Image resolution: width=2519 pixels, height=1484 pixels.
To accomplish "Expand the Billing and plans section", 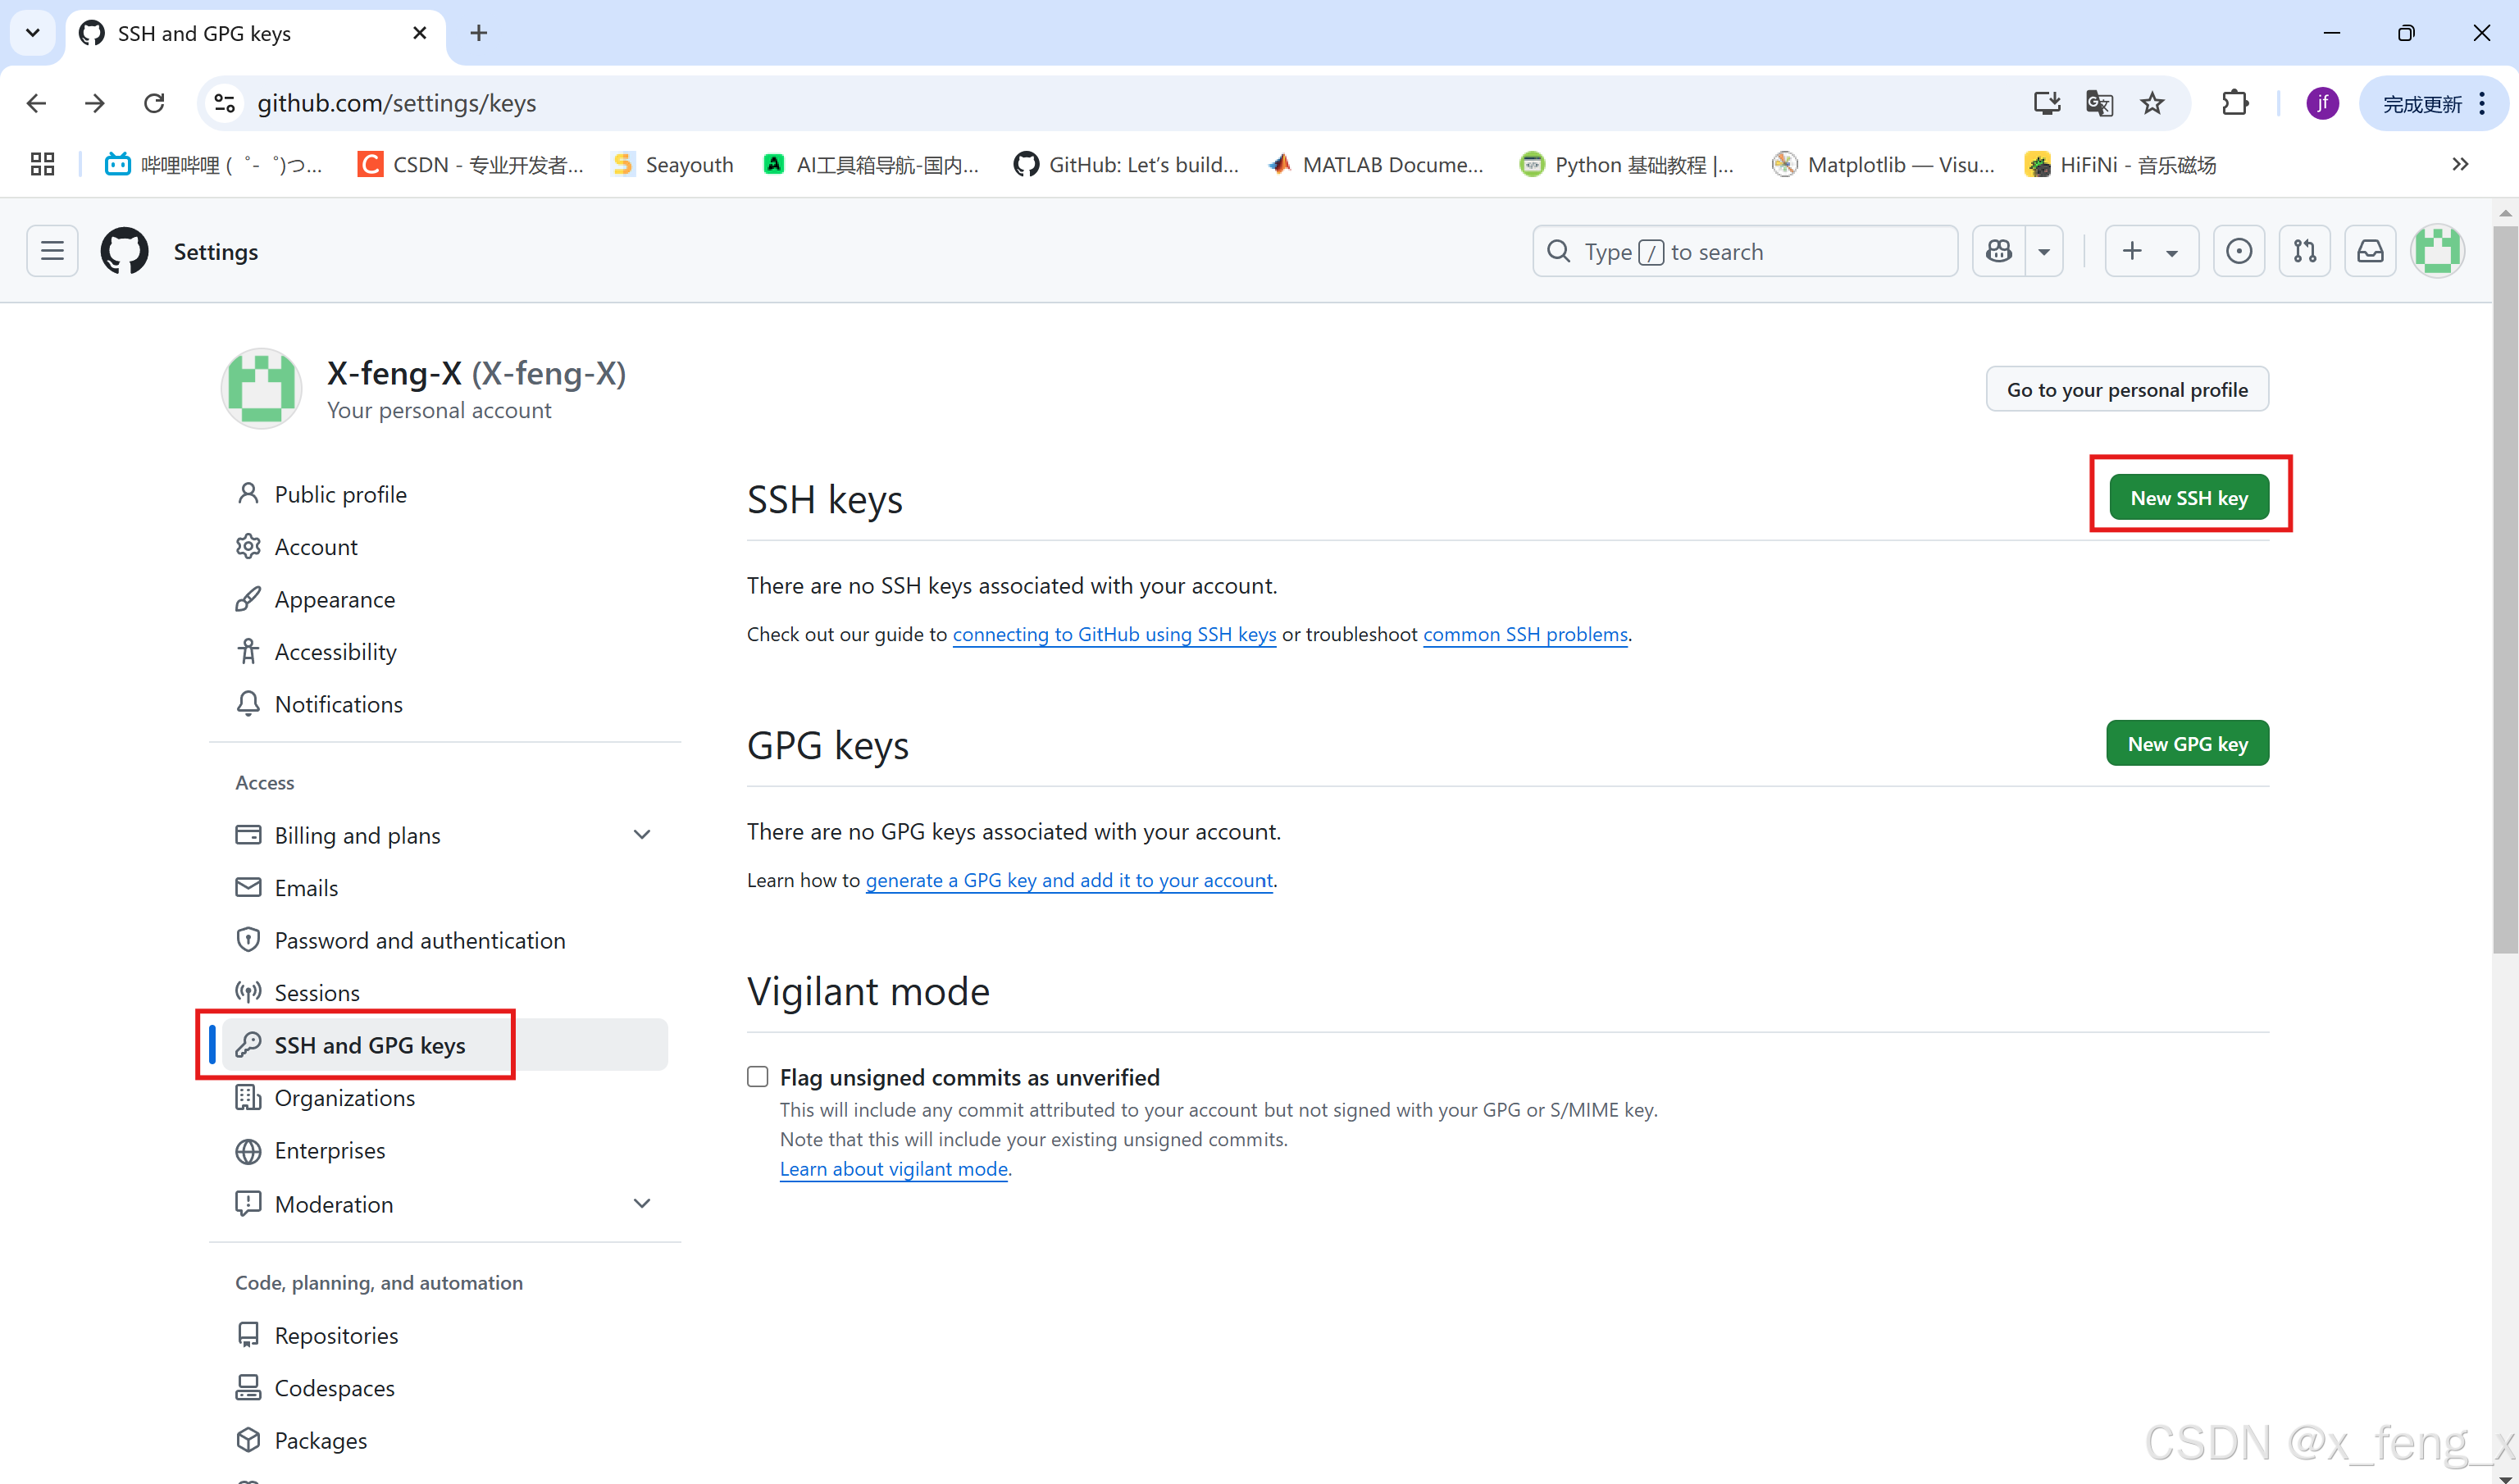I will pos(642,835).
